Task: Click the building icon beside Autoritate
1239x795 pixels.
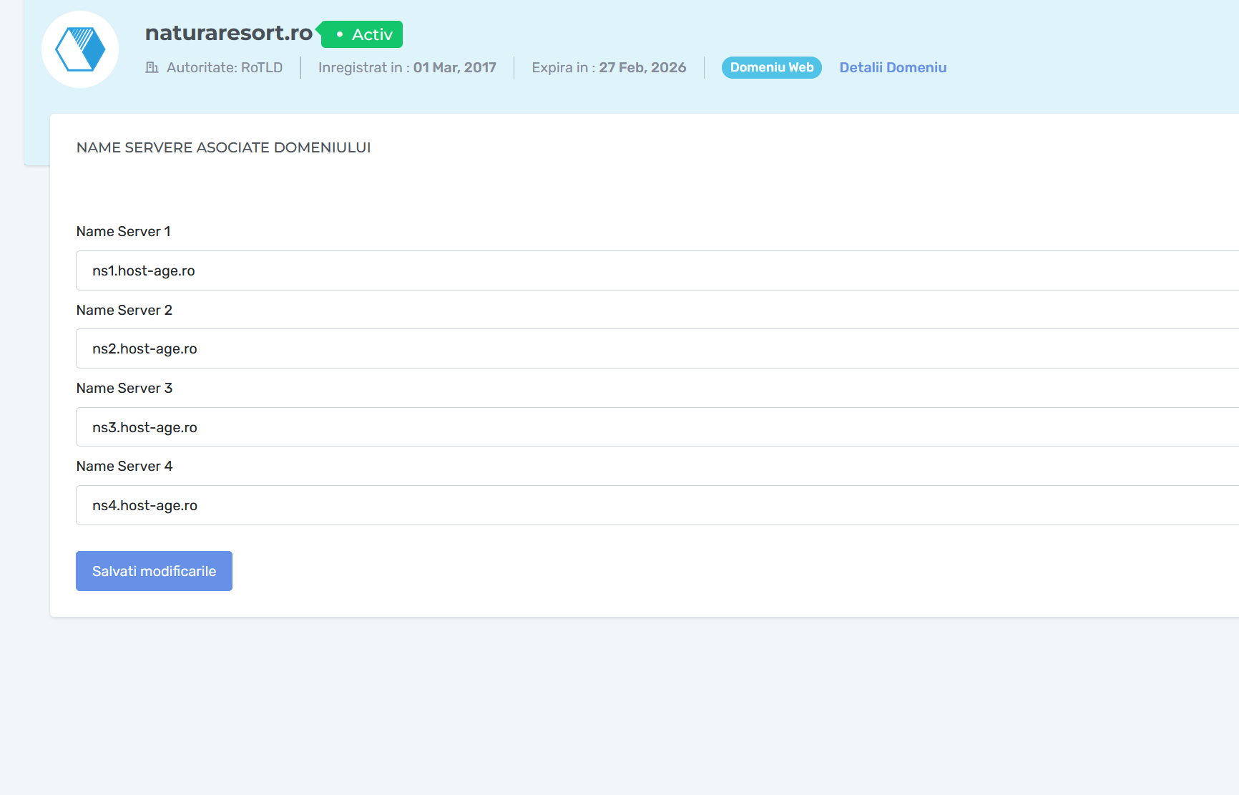Action: pyautogui.click(x=152, y=67)
